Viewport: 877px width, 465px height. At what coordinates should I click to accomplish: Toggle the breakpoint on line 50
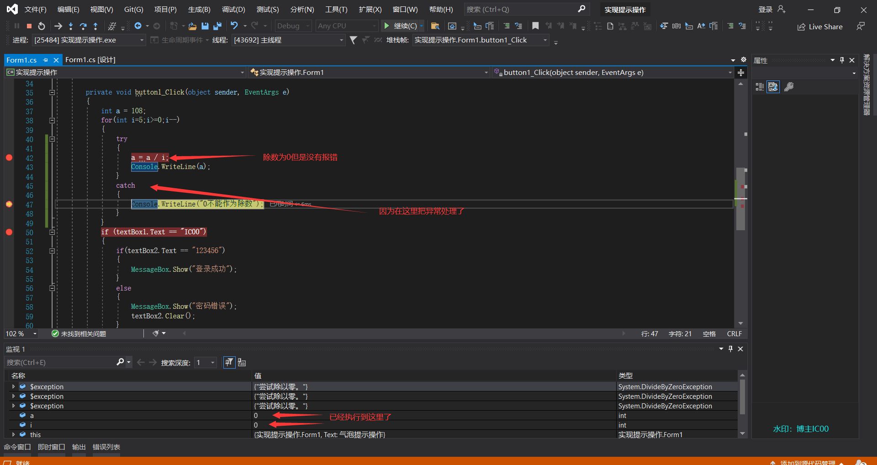9,232
